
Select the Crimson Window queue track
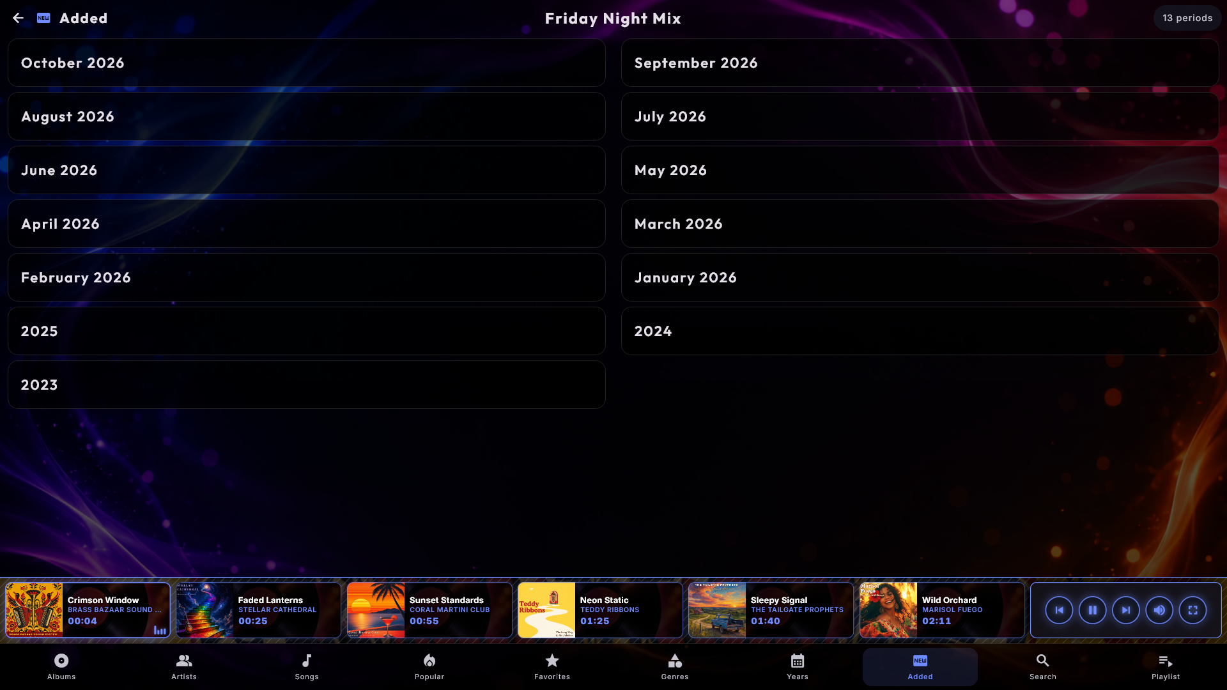click(88, 610)
